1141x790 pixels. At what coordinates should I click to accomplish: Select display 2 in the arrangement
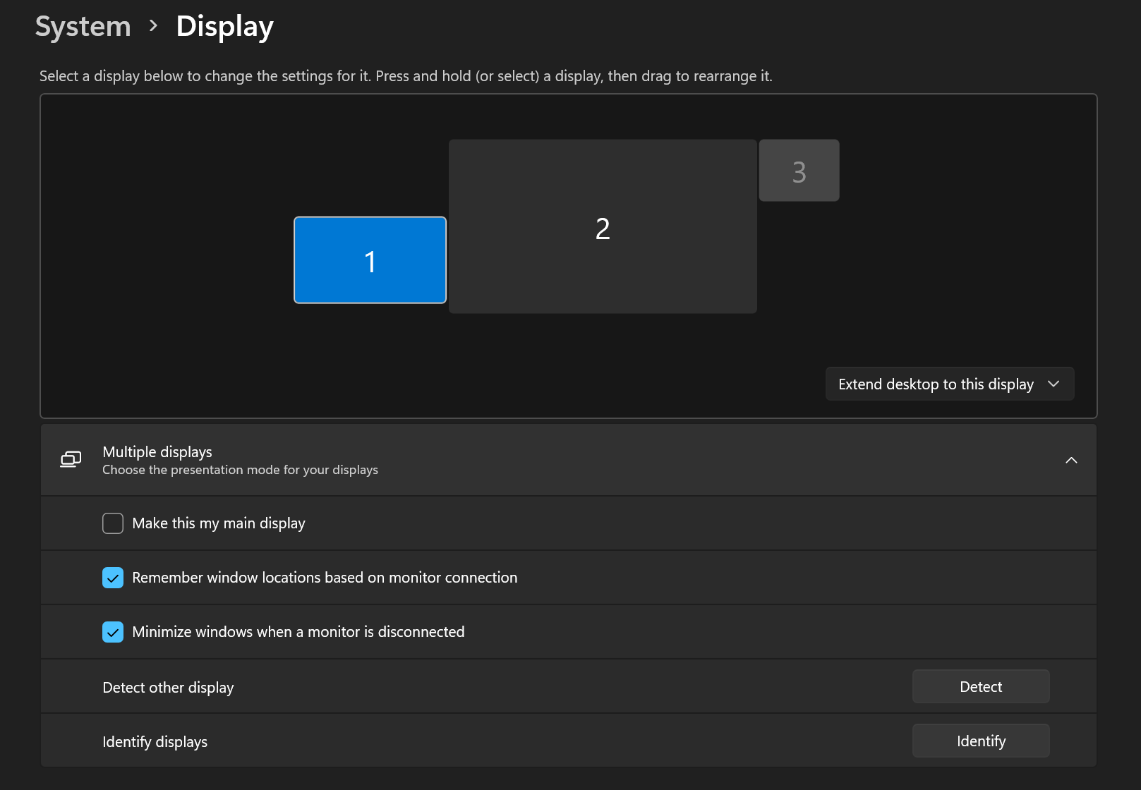pyautogui.click(x=603, y=226)
